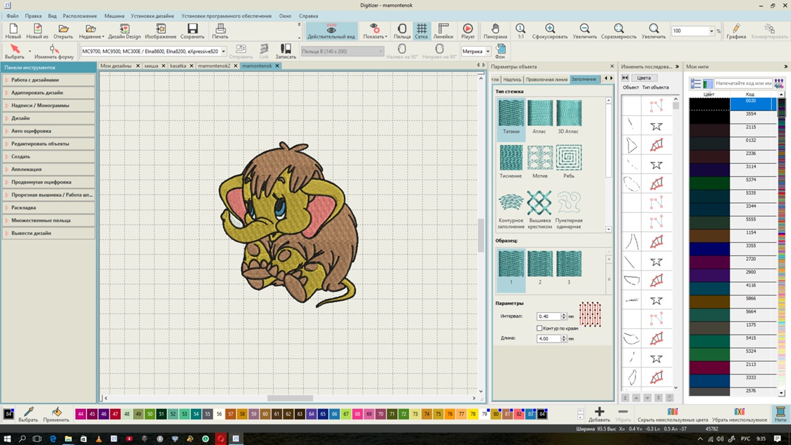Screen dimensions: 791x445
Task: Click the Цвета button in resequence panel
Action: pyautogui.click(x=644, y=78)
